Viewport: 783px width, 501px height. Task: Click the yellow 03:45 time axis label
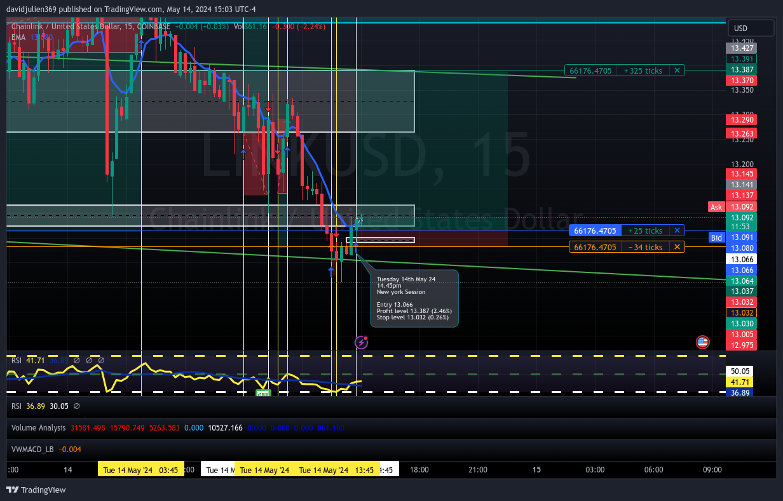point(141,470)
